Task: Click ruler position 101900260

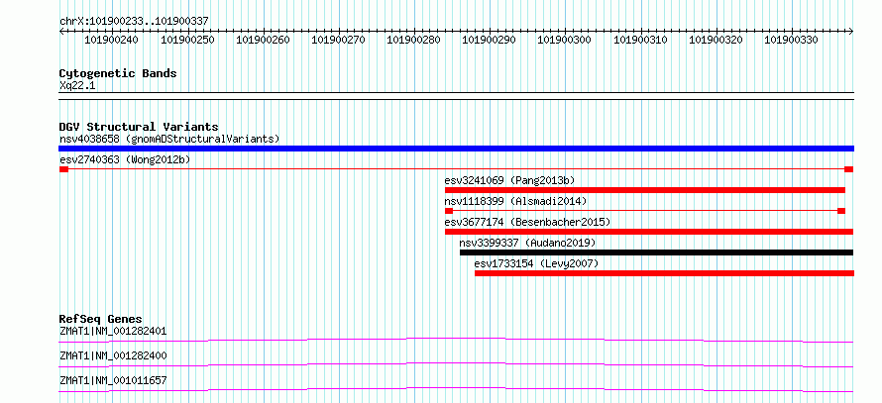Action: (x=264, y=40)
